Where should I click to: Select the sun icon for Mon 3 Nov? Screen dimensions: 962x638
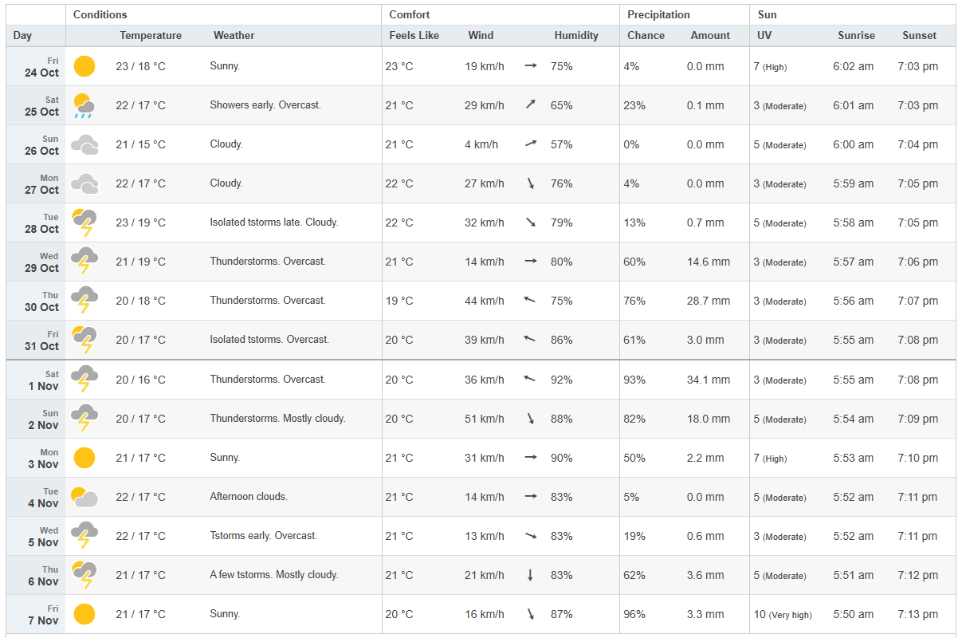(84, 458)
